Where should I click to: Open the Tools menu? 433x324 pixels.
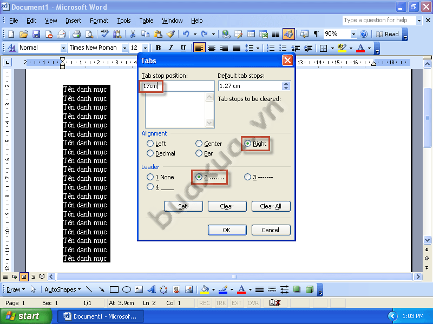point(124,21)
